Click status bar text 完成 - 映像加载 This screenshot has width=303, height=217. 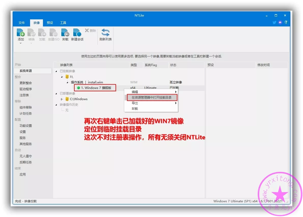tap(26, 201)
